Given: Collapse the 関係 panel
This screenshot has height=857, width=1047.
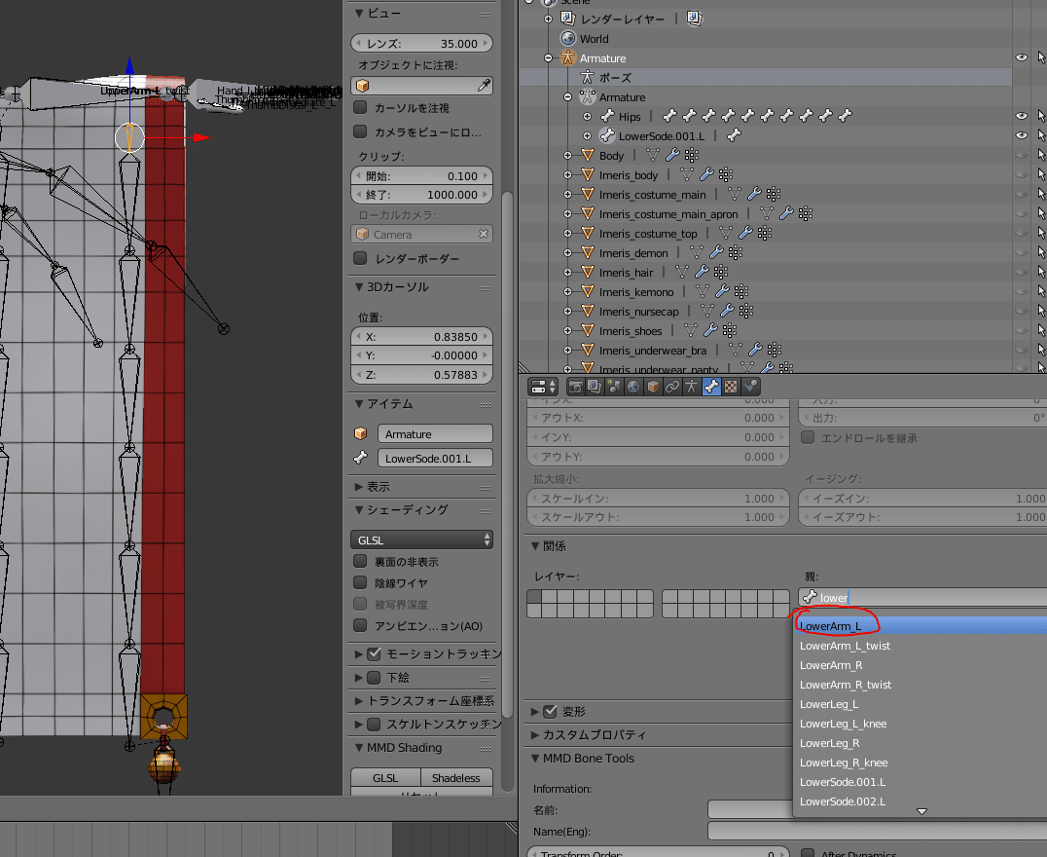Looking at the screenshot, I should [535, 546].
